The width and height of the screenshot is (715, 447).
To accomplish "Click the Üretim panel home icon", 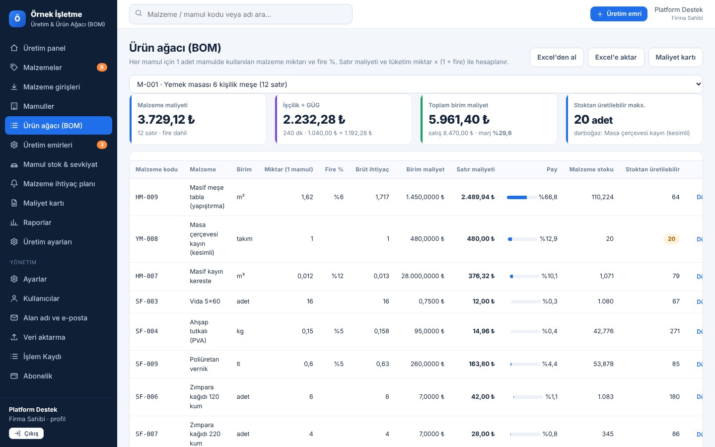I will click(x=14, y=48).
